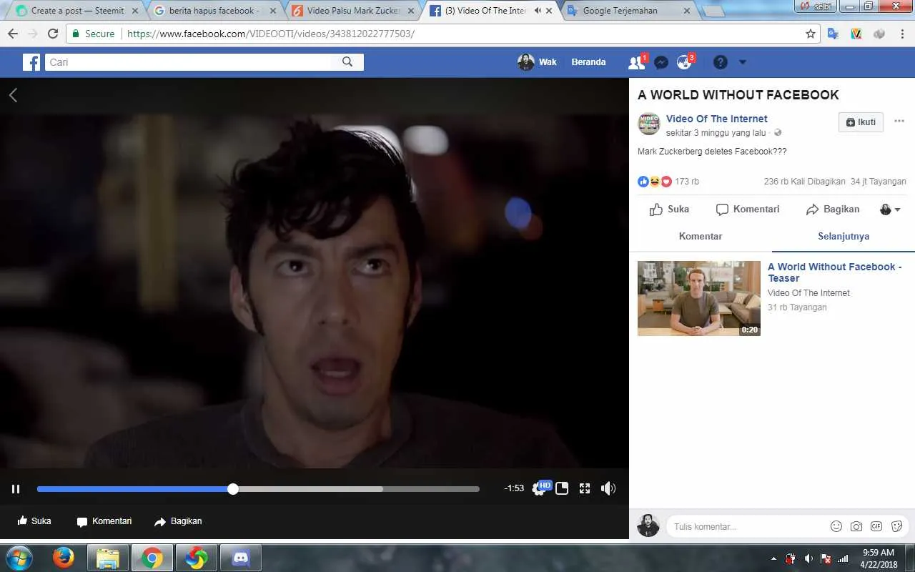Attach a photo via camera icon
Viewport: 915px width, 572px height.
856,526
